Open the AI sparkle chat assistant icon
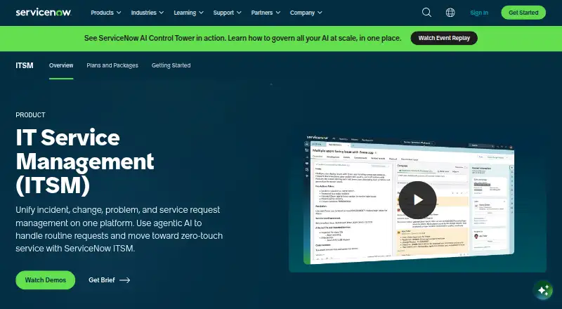The height and width of the screenshot is (309, 562). (542, 289)
